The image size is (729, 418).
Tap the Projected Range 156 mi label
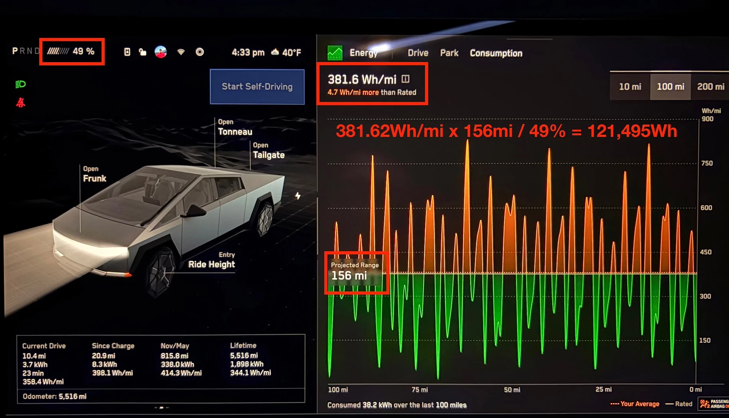point(355,272)
